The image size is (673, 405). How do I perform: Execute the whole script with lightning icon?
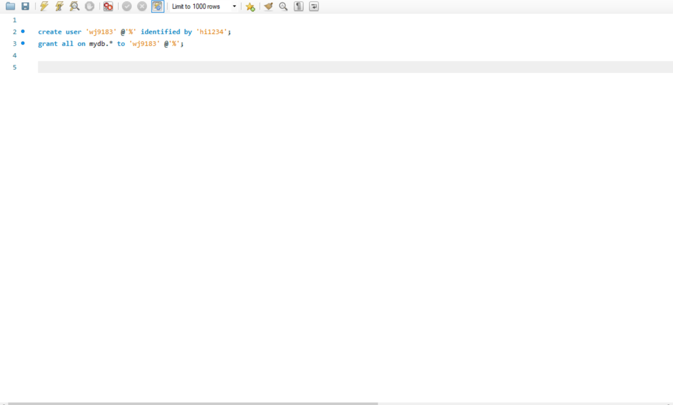44,6
